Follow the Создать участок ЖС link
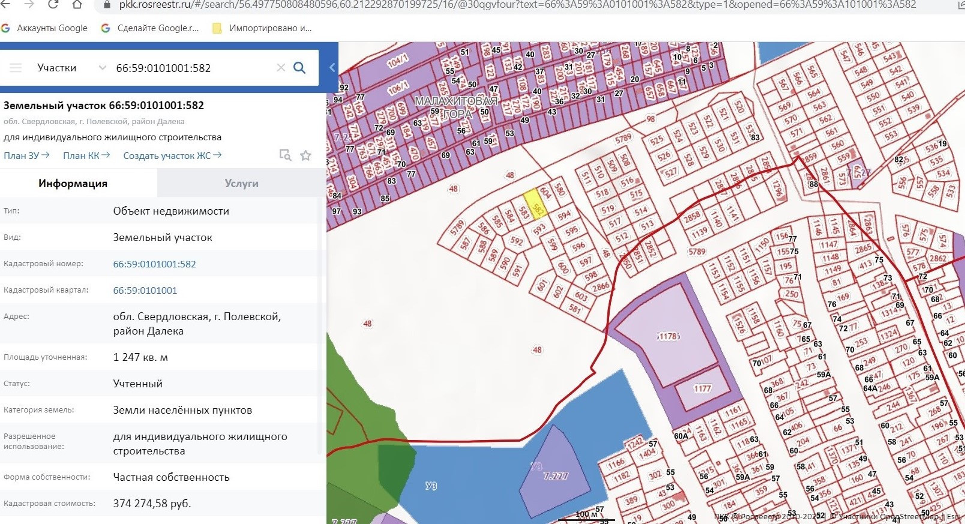The height and width of the screenshot is (524, 965). (172, 155)
